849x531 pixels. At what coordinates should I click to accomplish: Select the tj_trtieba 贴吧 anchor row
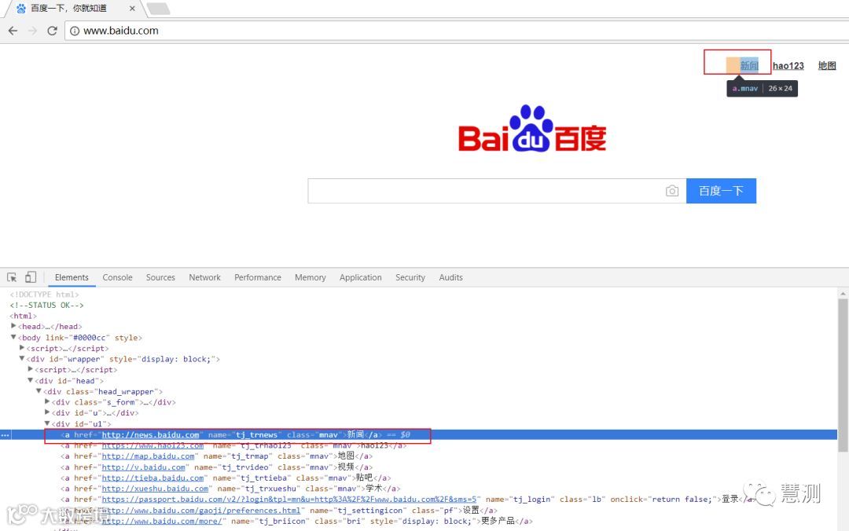click(x=226, y=478)
